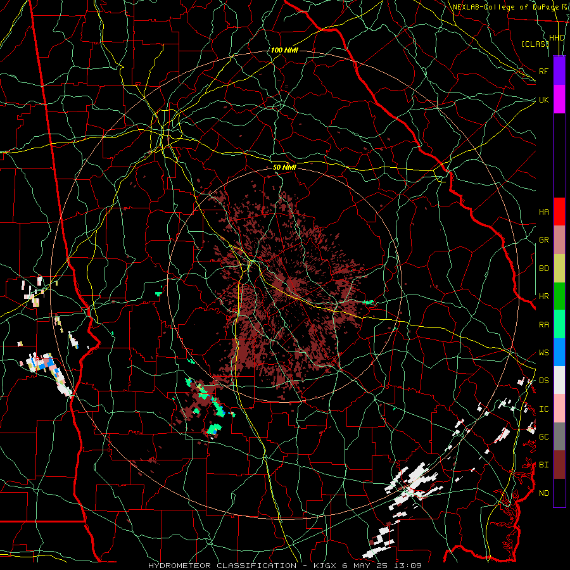570x570 pixels.
Task: Click the HA red legend swatch
Action: tap(559, 212)
